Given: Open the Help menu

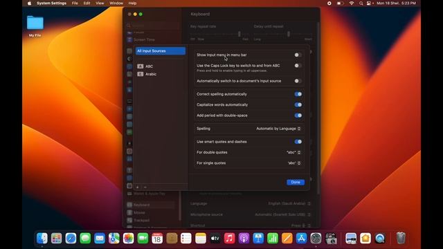Looking at the screenshot, I should pyautogui.click(x=132, y=3).
